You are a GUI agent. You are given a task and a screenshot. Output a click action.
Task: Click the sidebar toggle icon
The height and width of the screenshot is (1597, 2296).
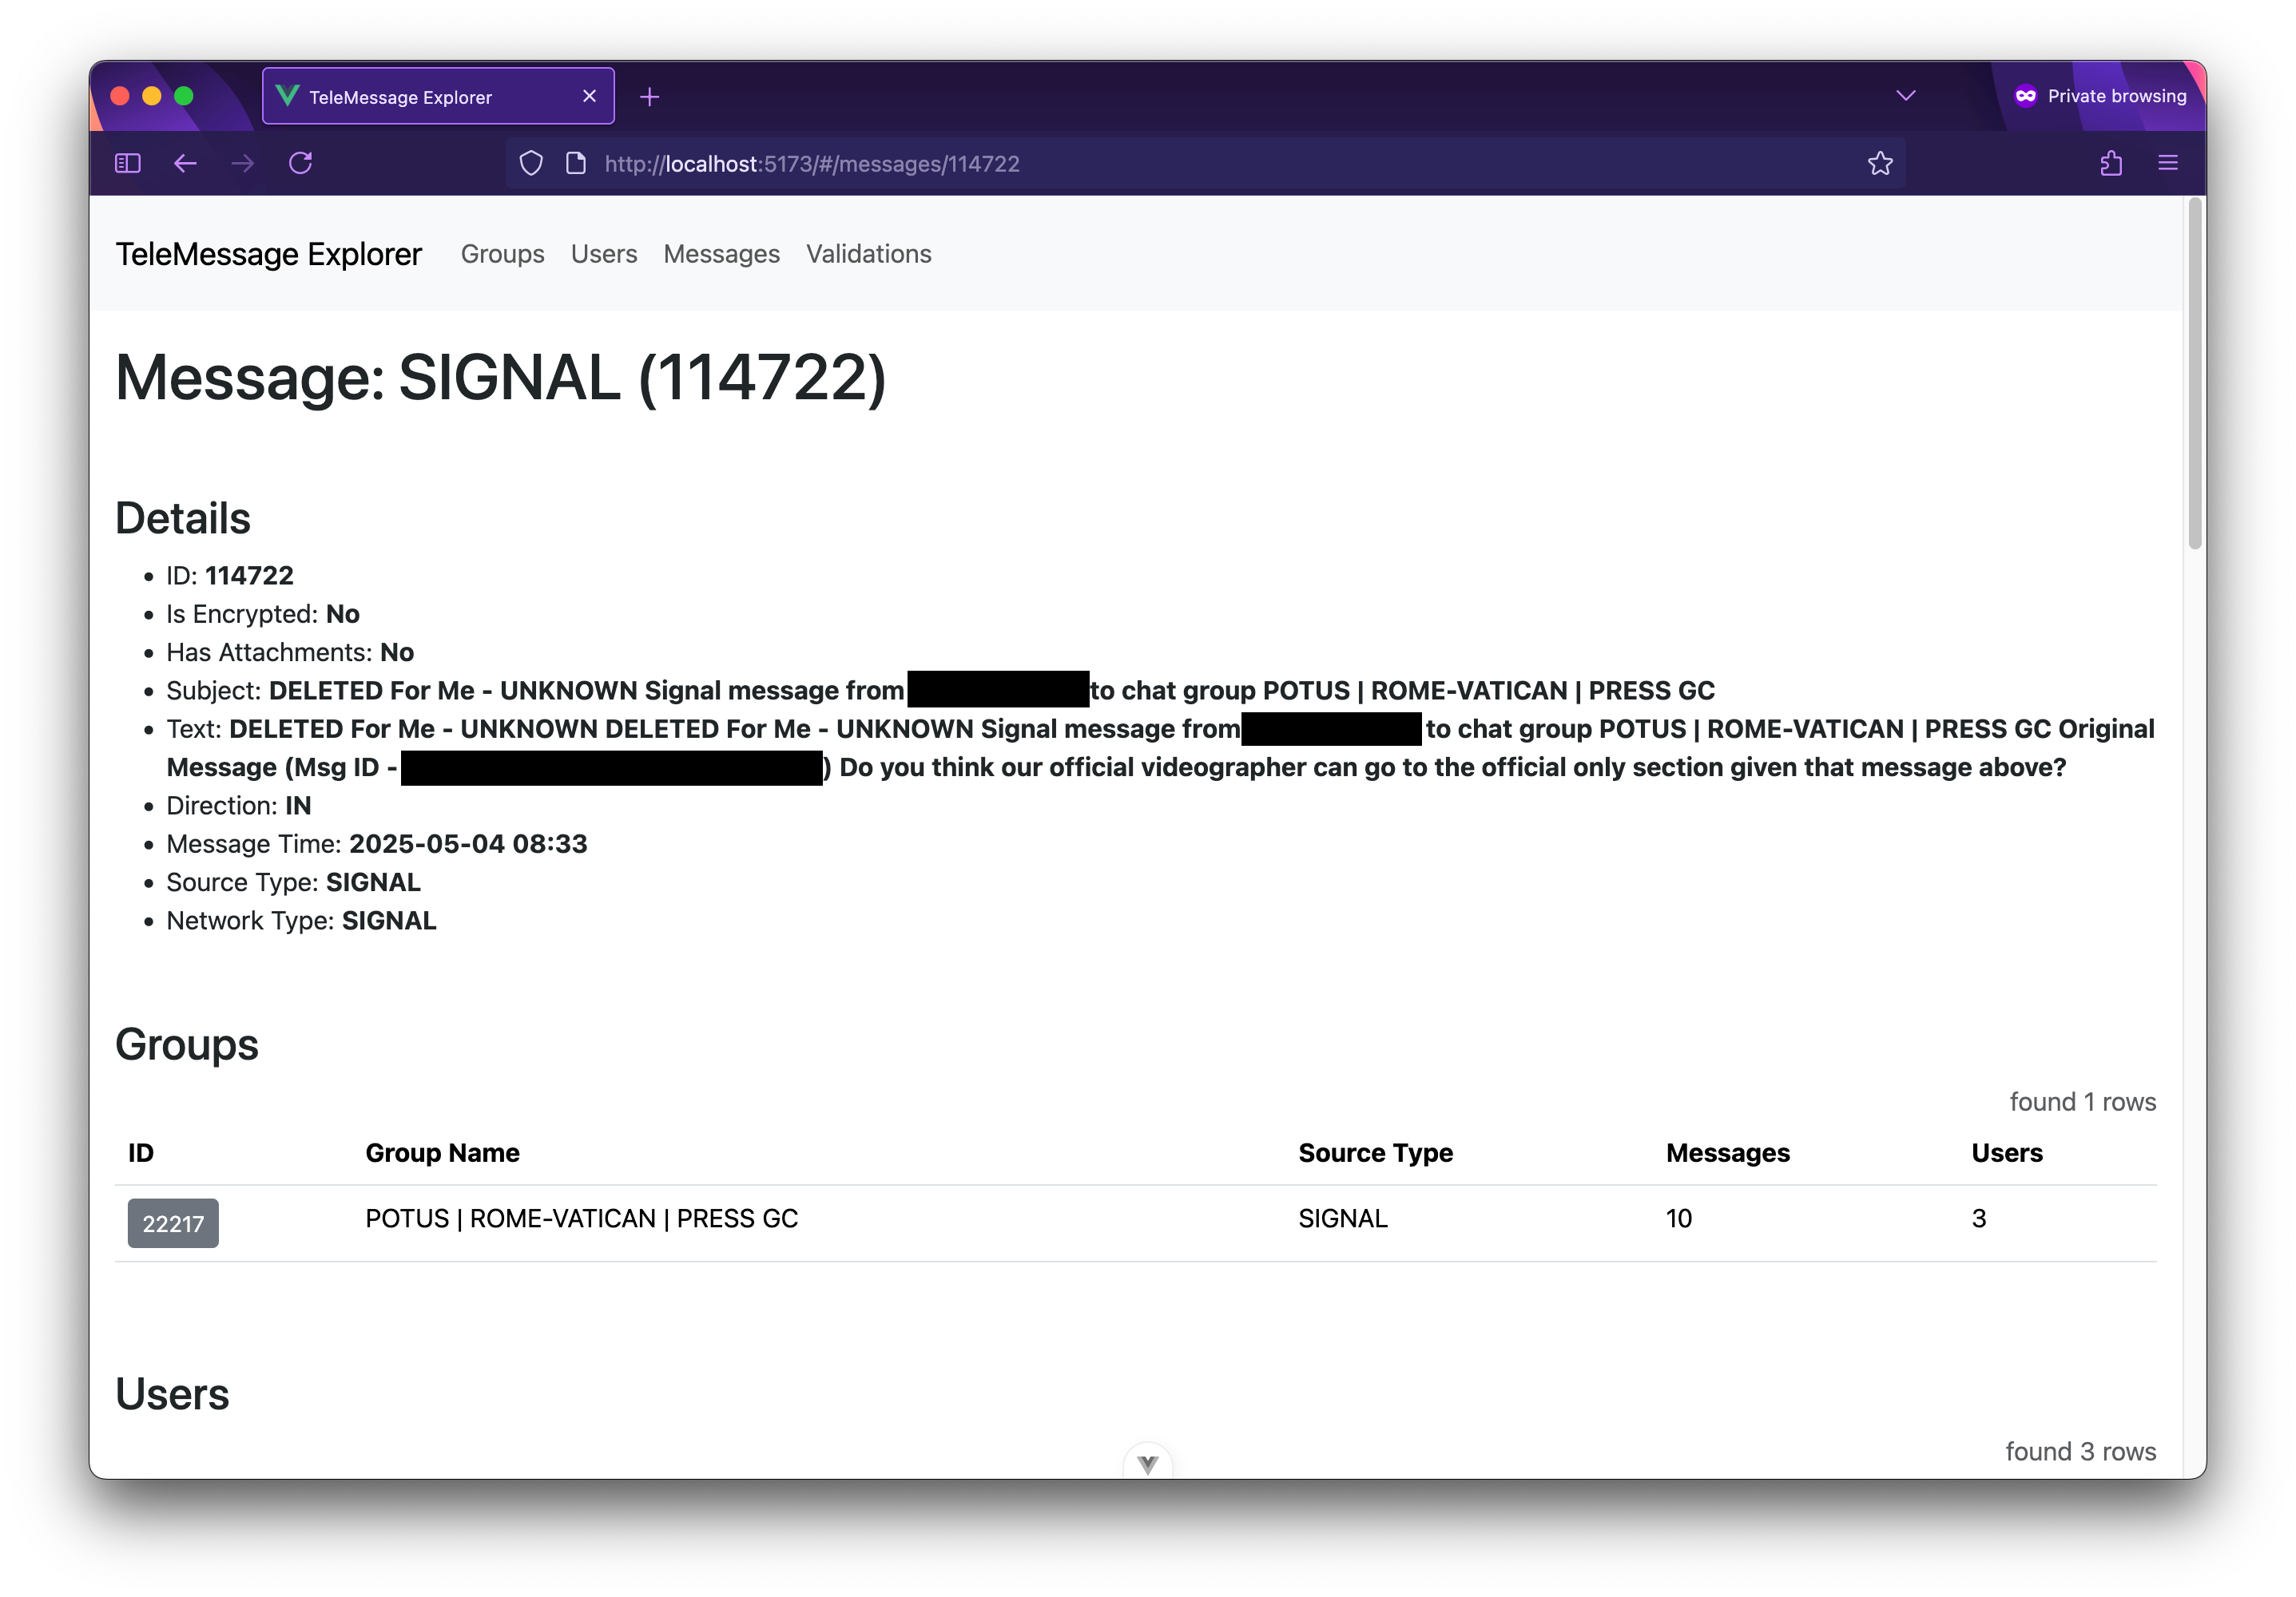(128, 163)
